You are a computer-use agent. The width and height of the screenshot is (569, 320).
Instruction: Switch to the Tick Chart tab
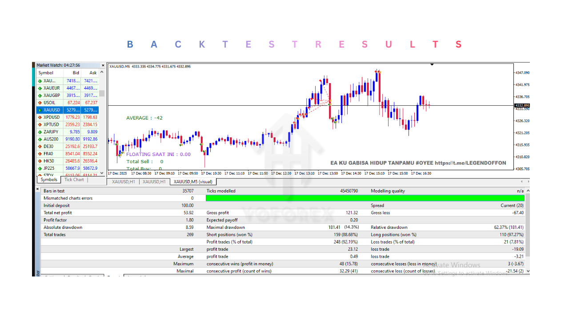tap(74, 180)
